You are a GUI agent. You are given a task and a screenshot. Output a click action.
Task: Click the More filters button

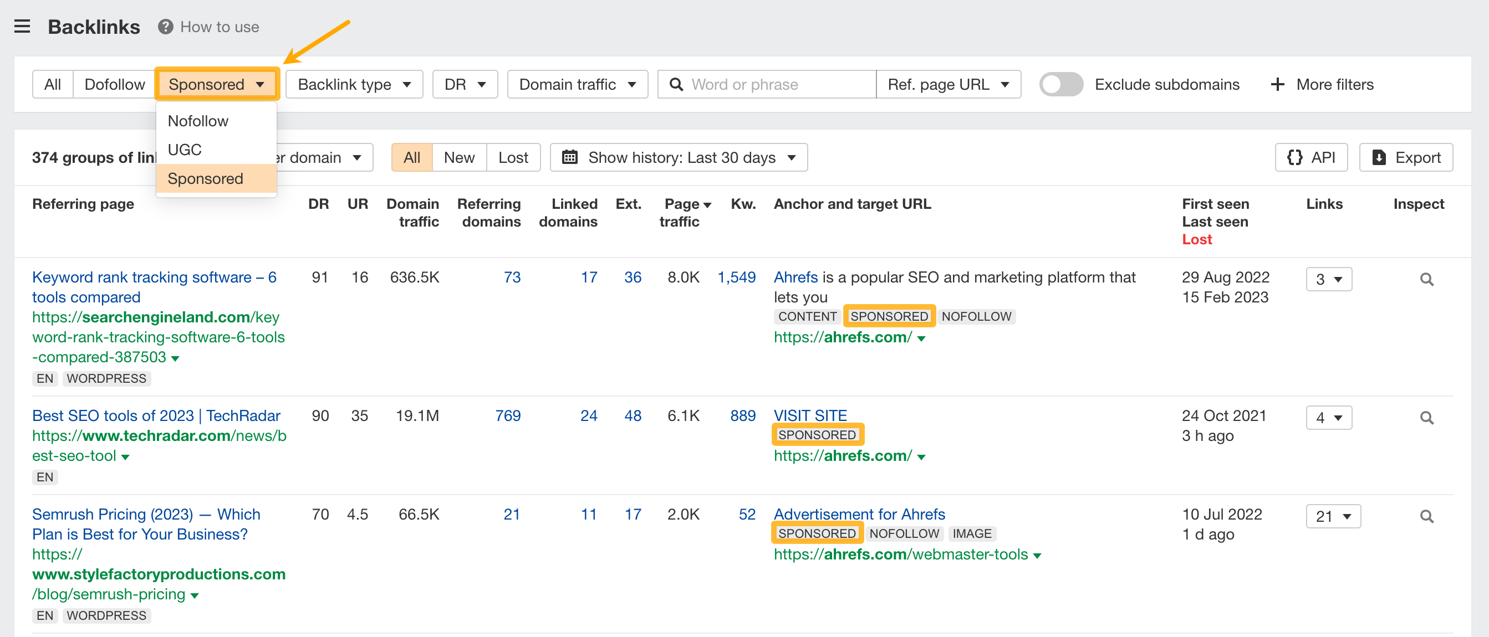(1322, 84)
